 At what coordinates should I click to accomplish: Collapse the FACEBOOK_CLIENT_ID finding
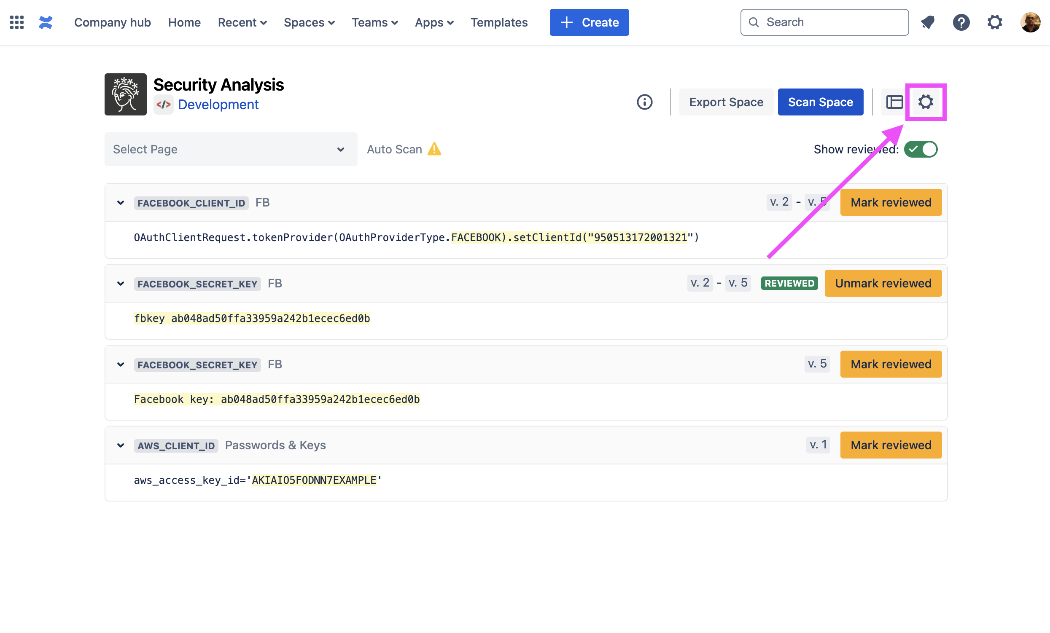pos(121,203)
